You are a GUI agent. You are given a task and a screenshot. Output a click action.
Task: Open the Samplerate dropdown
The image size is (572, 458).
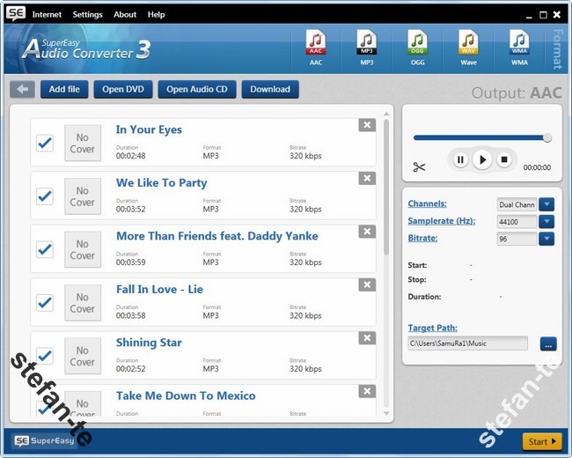point(546,221)
